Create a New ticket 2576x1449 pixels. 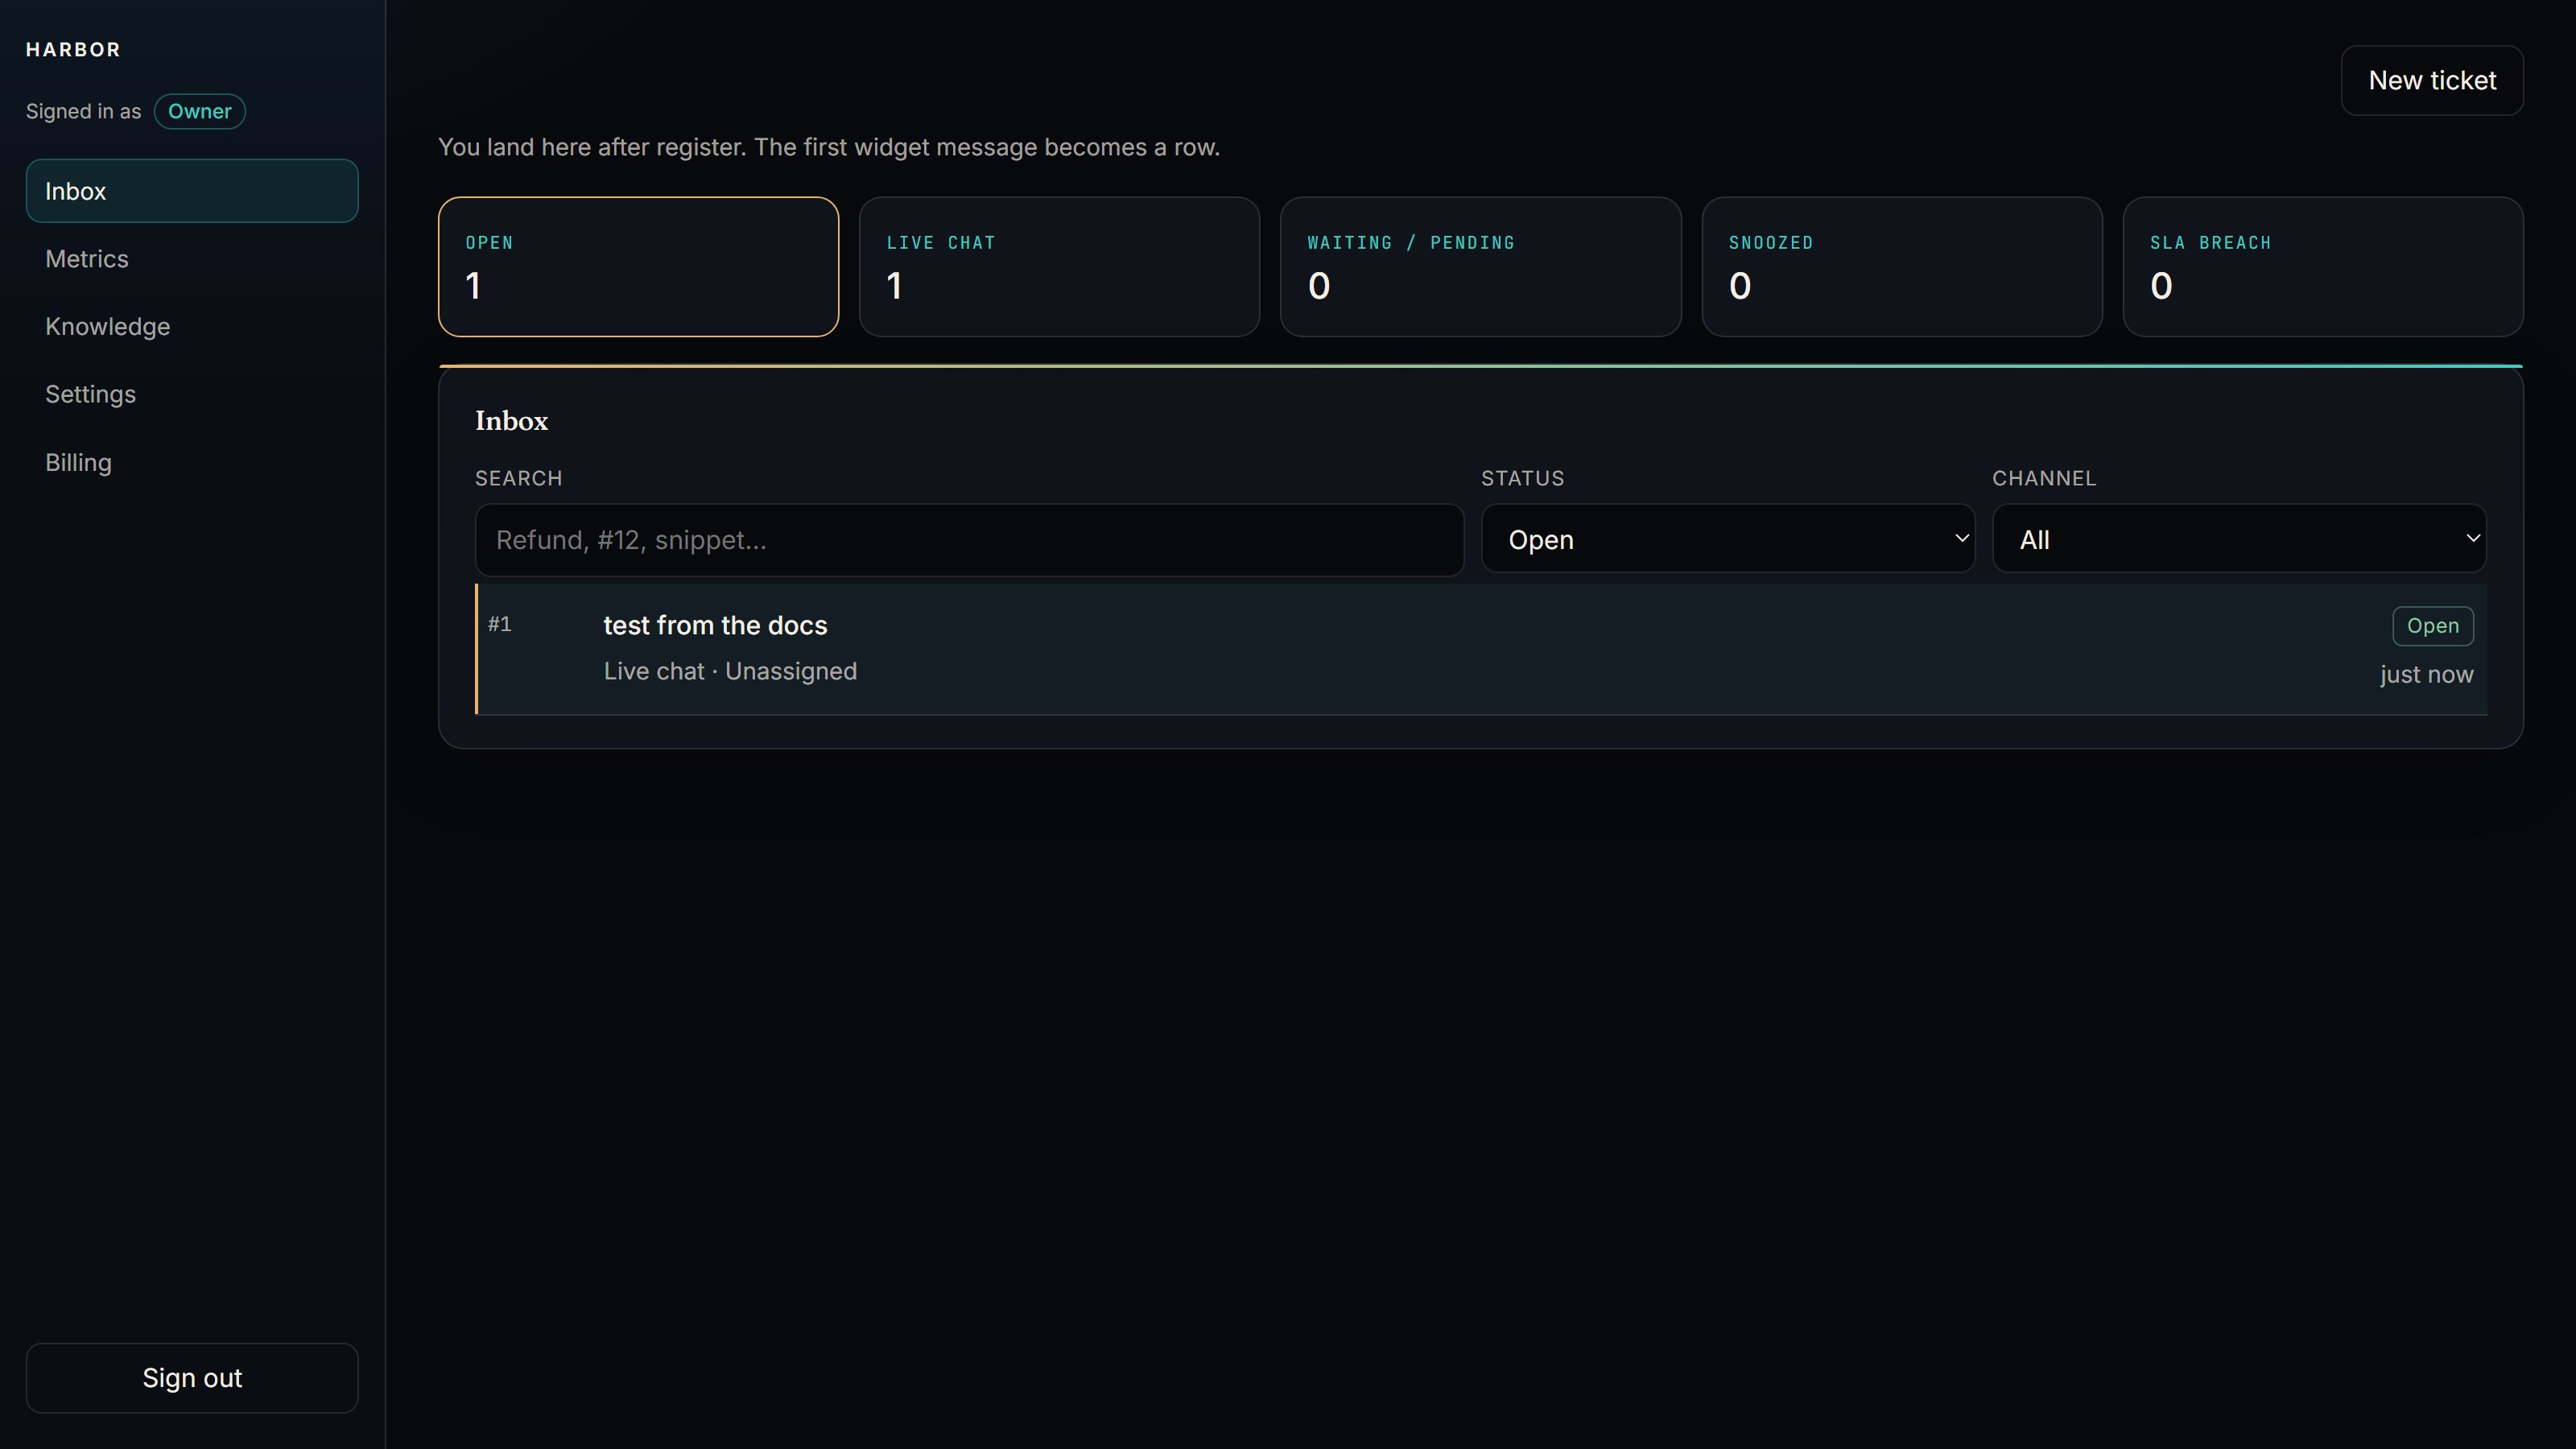pos(2432,80)
